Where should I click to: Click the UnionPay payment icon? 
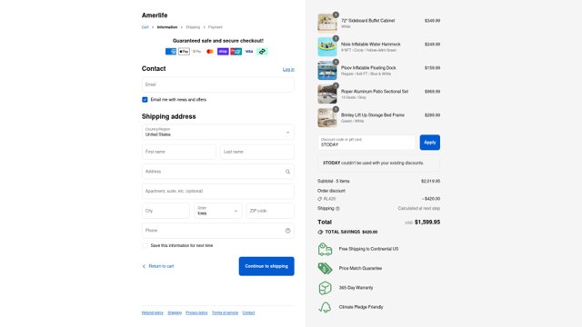(x=236, y=52)
